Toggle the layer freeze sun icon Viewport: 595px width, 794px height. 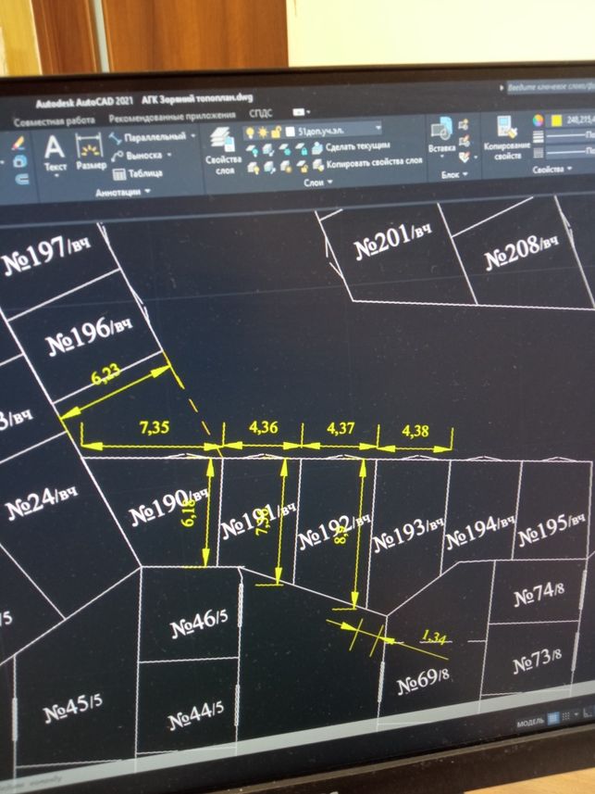pyautogui.click(x=263, y=132)
